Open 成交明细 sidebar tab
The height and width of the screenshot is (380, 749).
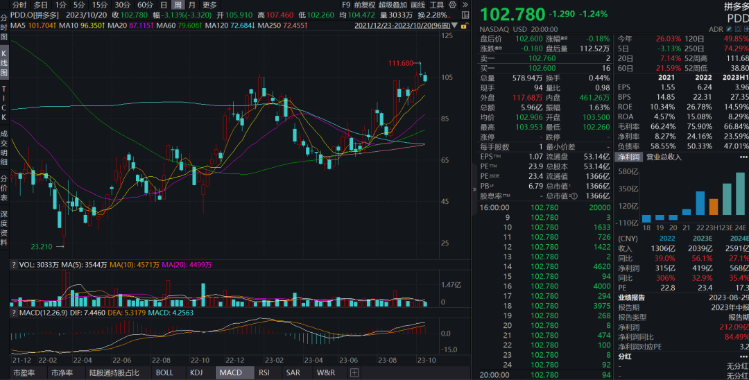pos(4,148)
